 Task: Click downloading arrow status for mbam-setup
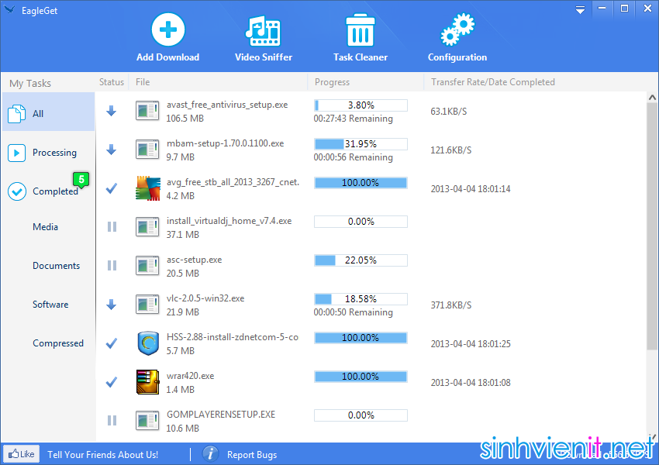coord(112,150)
